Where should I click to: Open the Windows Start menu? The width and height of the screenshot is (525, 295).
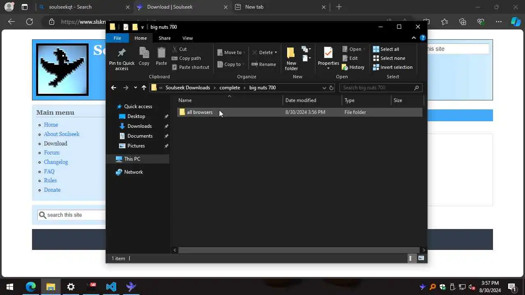(x=10, y=287)
